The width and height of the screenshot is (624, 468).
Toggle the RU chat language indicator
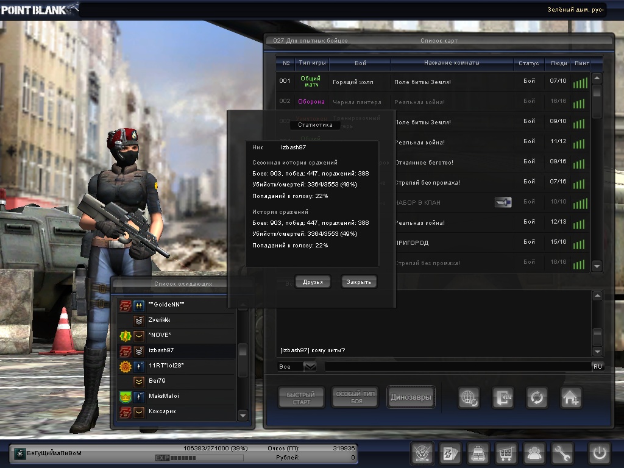point(597,366)
